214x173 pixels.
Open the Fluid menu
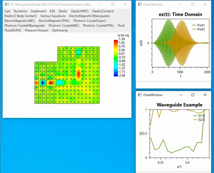pyautogui.click(x=121, y=26)
